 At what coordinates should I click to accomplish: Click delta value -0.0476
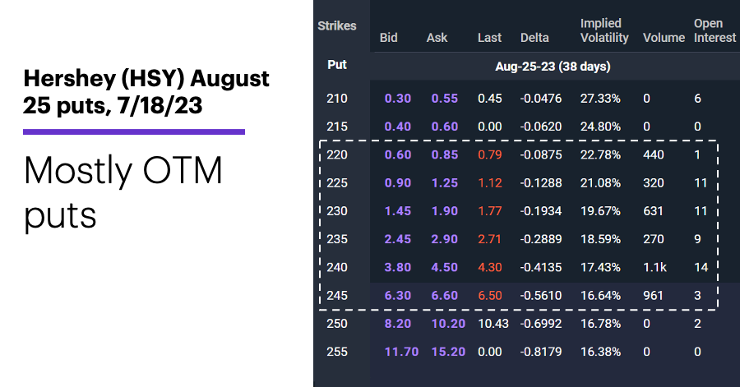541,99
